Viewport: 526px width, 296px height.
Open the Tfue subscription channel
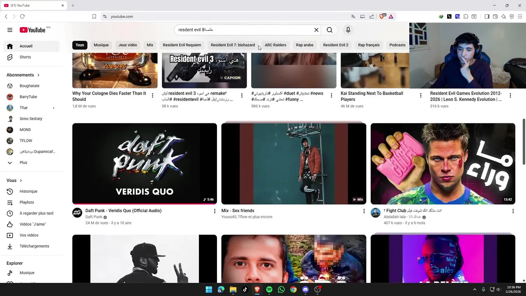(31, 108)
